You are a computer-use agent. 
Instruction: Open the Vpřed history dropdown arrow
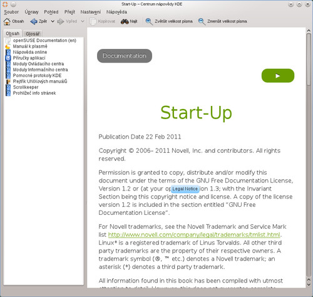83,21
